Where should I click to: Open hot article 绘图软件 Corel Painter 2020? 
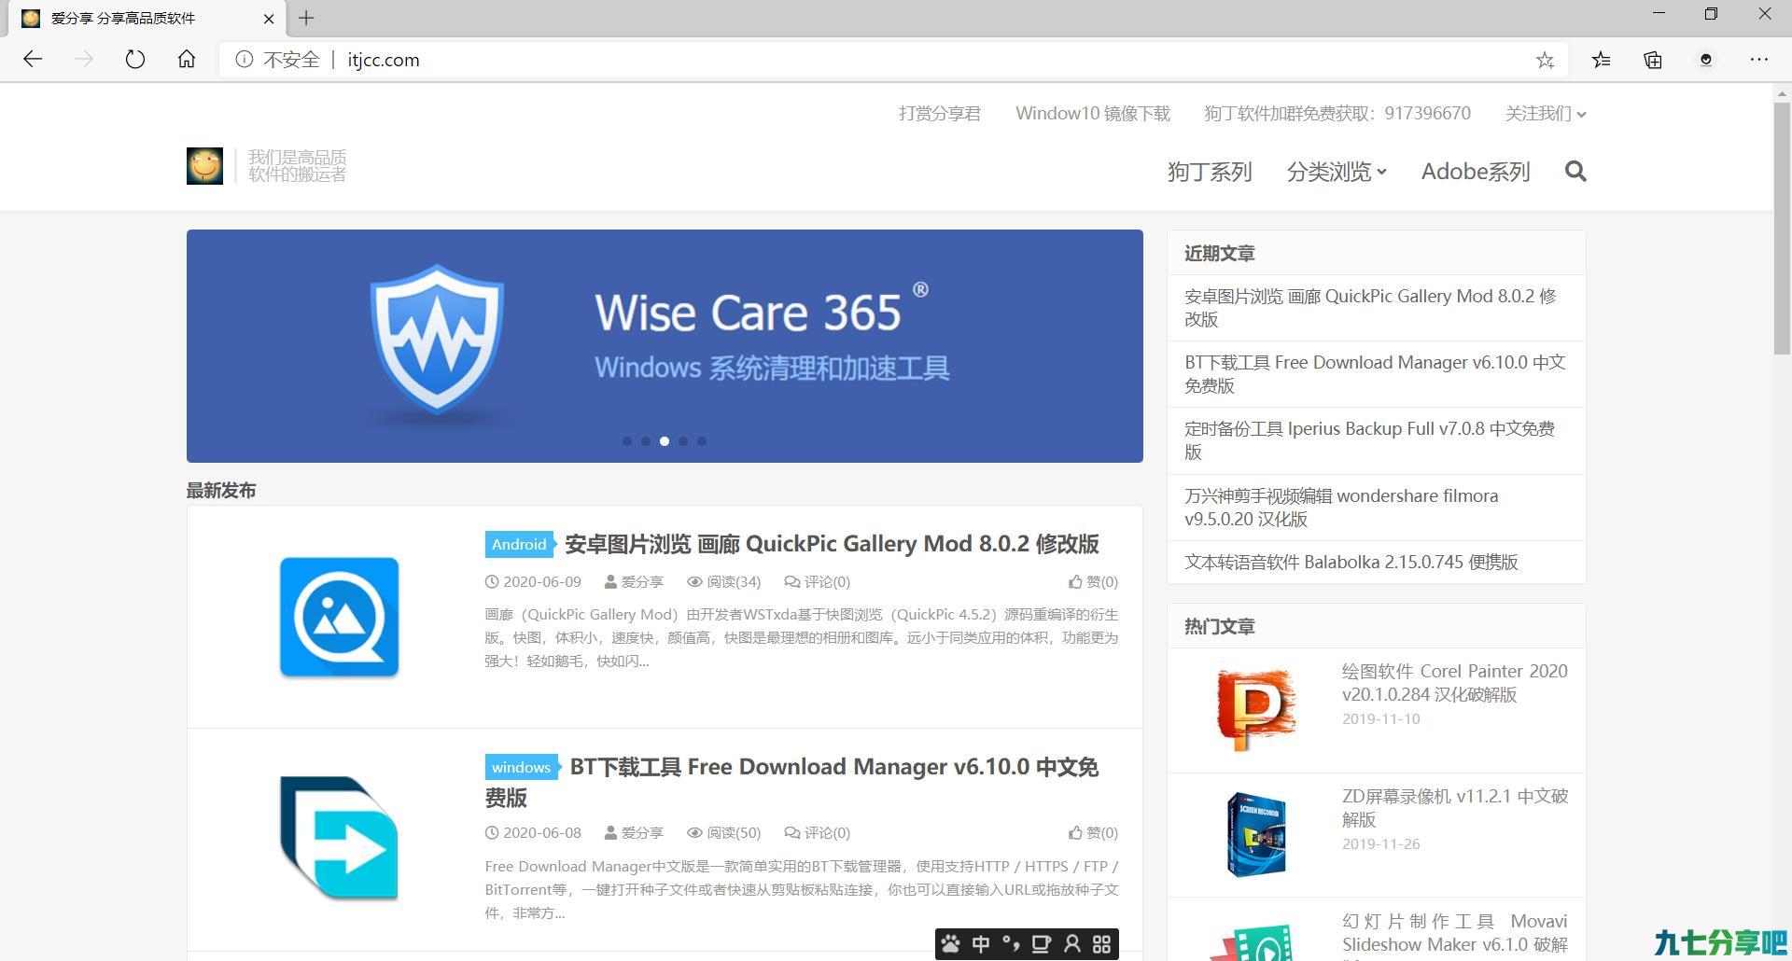point(1455,683)
